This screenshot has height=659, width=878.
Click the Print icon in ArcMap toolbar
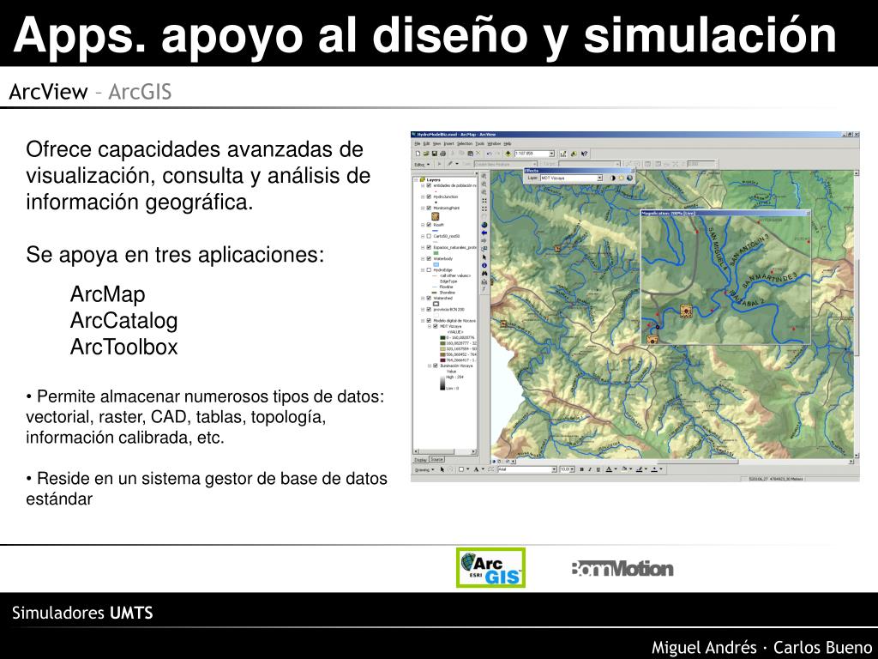[x=443, y=154]
